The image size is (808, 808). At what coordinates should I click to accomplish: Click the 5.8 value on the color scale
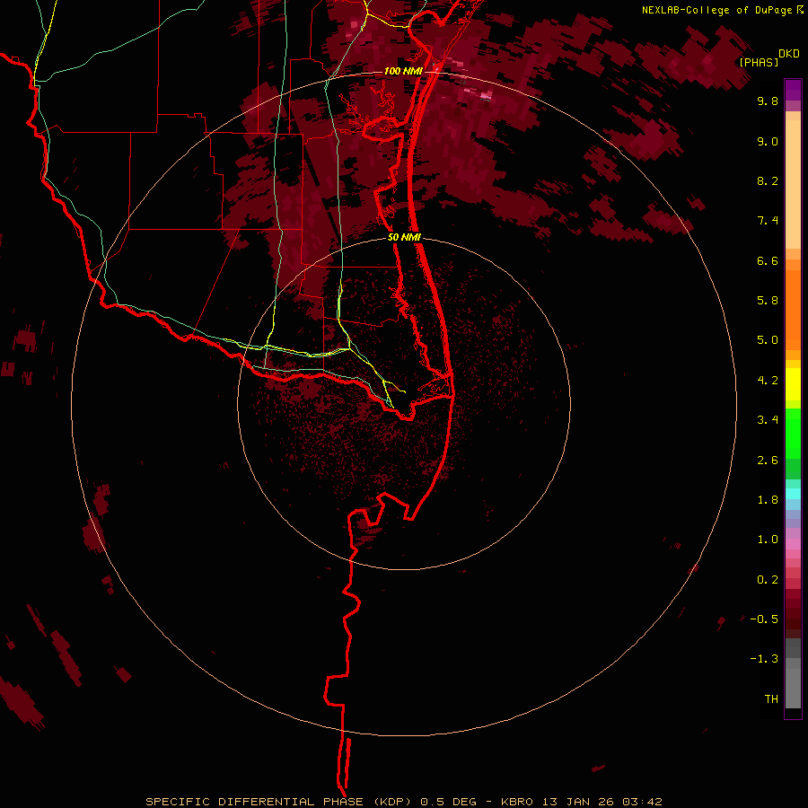(x=768, y=301)
